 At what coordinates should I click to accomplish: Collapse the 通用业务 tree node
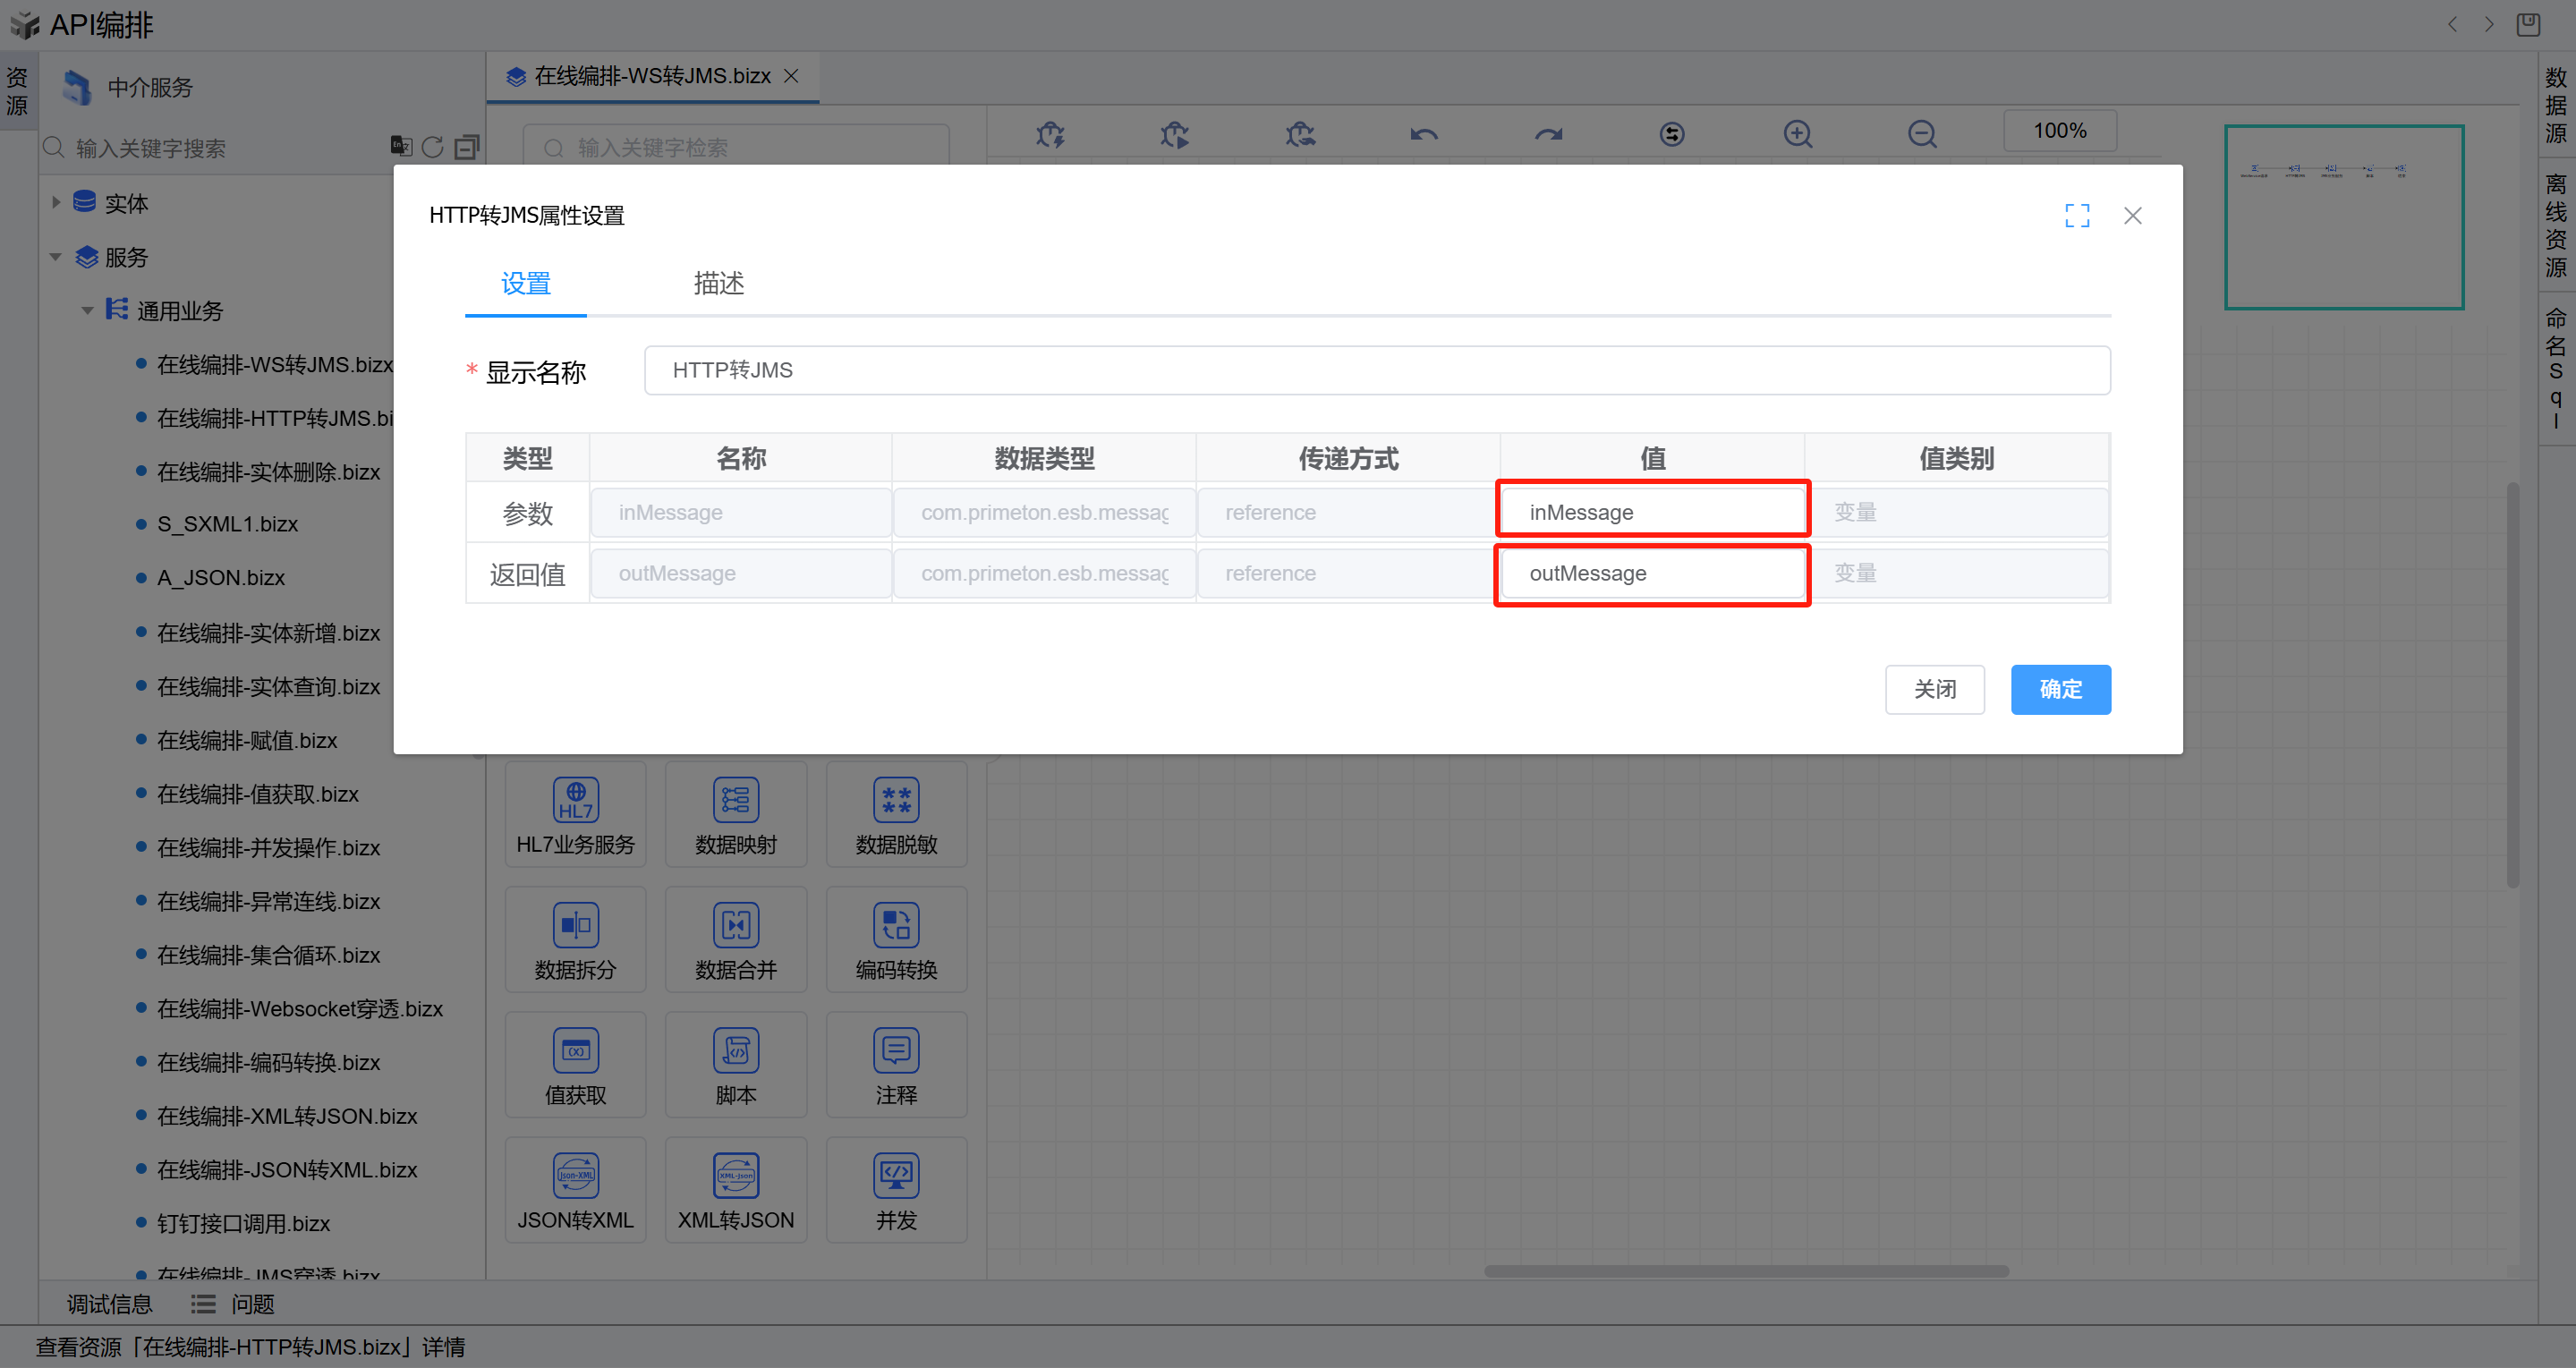(x=87, y=311)
